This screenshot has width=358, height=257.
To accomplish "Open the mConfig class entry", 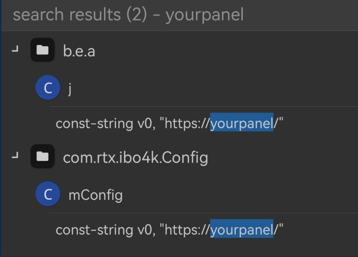I will [x=95, y=195].
